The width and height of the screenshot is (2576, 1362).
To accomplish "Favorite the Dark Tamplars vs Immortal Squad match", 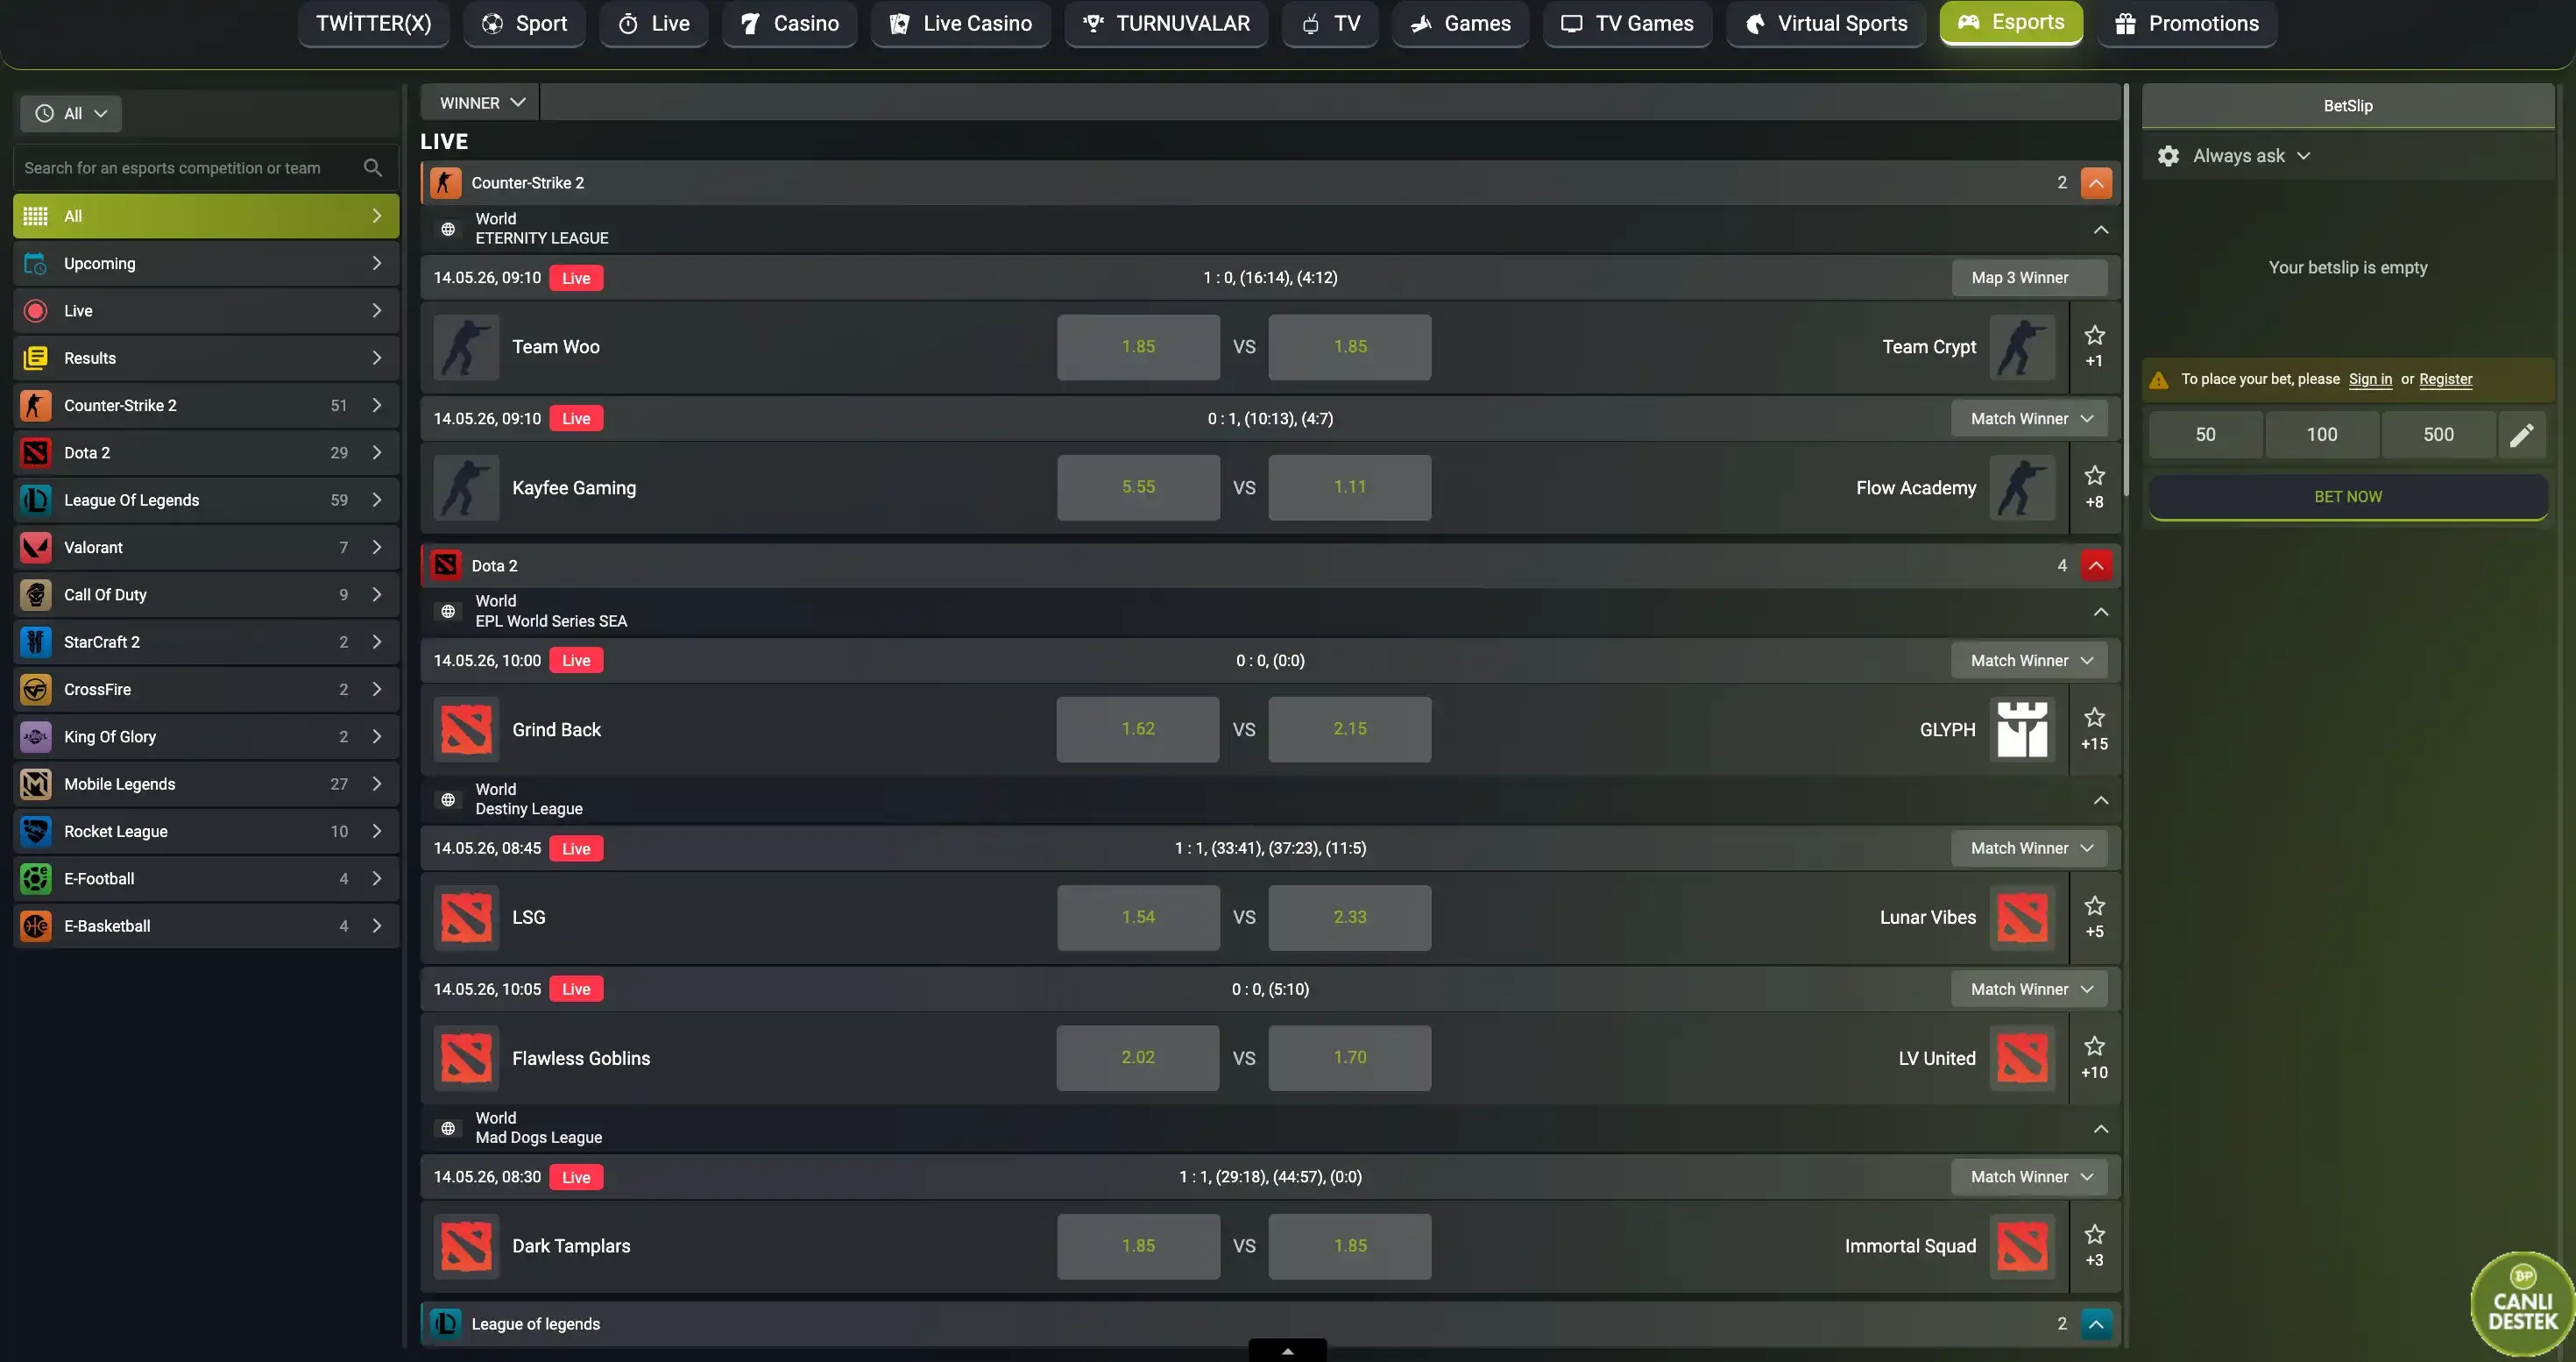I will [2094, 1235].
